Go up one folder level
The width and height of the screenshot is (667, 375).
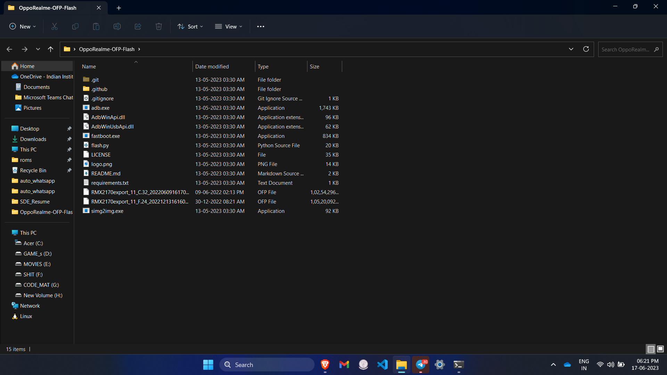[51, 49]
